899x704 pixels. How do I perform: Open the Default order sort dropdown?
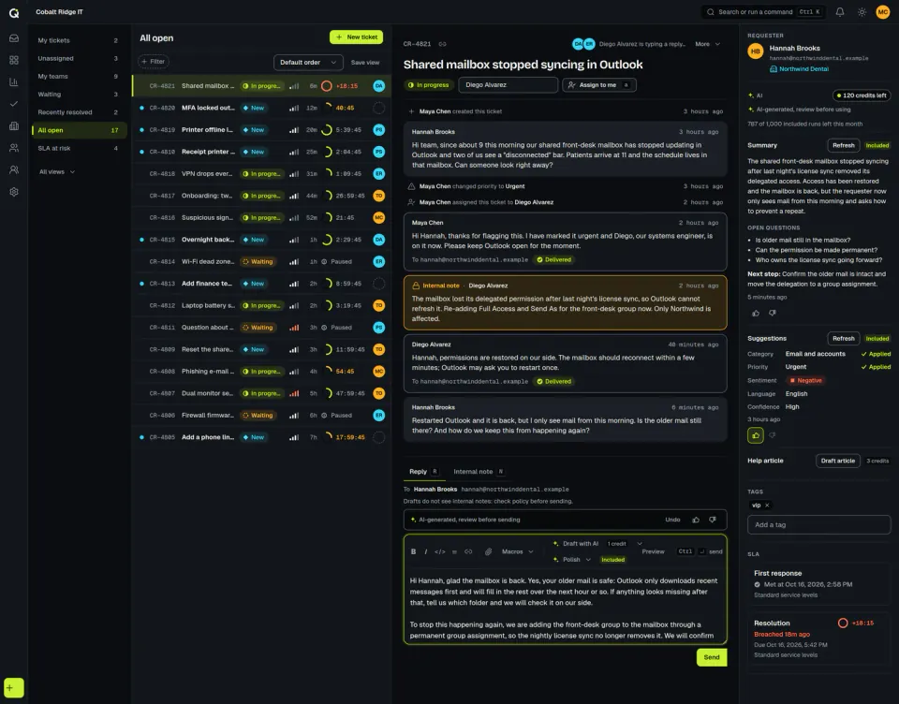[308, 63]
